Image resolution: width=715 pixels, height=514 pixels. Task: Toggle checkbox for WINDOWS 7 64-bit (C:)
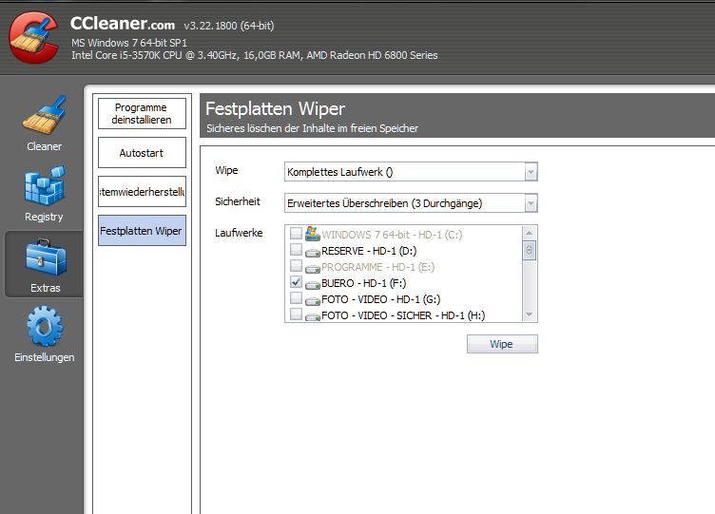(296, 234)
